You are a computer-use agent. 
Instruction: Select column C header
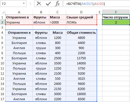[x=58, y=12]
